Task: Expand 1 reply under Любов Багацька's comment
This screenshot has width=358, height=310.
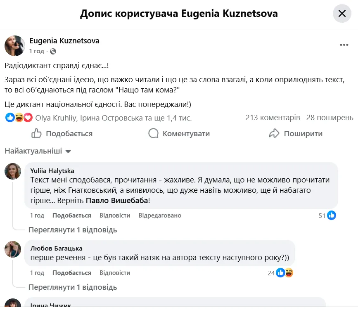Action: [72, 287]
